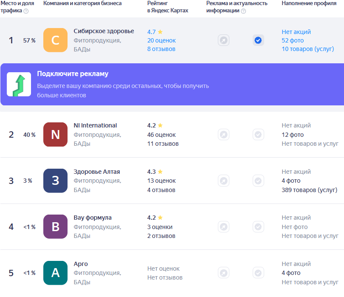The image size is (344, 297).
Task: Click the 'Рейтинг в Яндекс Картах' column header
Action: click(168, 7)
